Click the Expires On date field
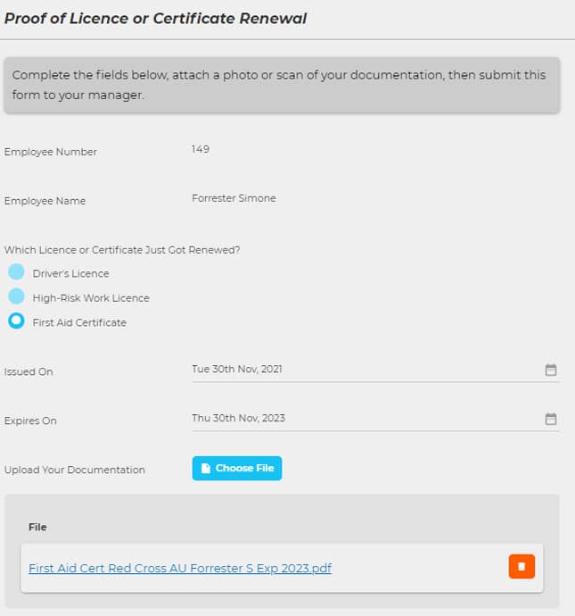The image size is (575, 616). [x=375, y=419]
